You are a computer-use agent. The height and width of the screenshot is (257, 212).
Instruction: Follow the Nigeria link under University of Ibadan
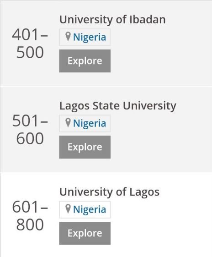click(x=90, y=37)
